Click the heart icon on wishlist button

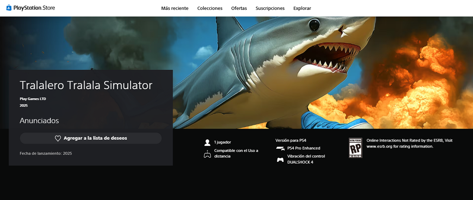pos(58,138)
